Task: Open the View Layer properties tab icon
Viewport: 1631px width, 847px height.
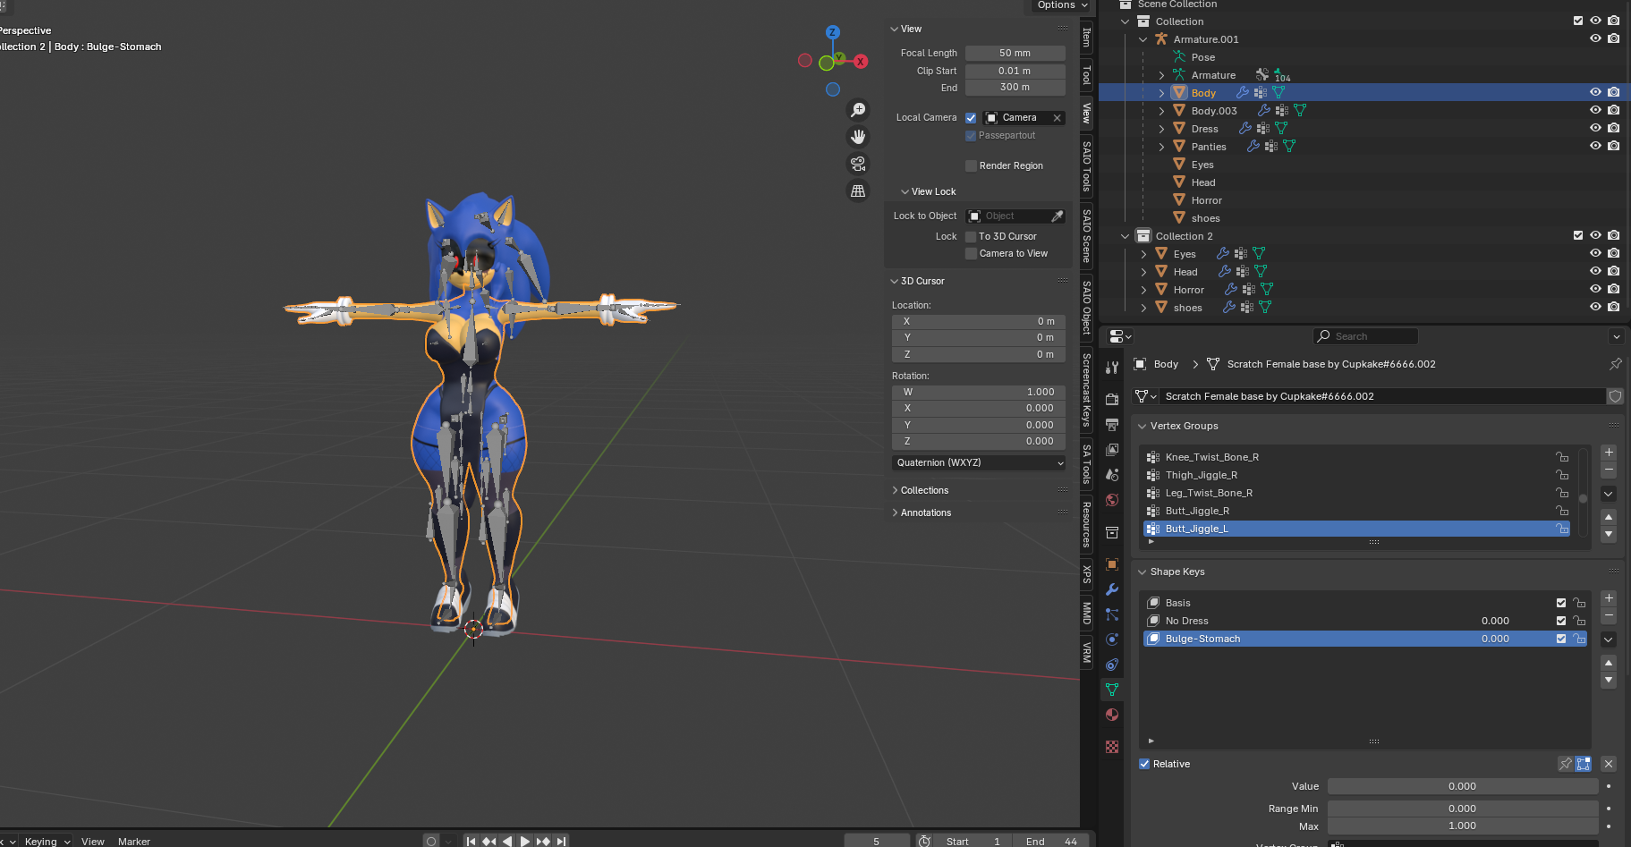Action: click(1112, 449)
